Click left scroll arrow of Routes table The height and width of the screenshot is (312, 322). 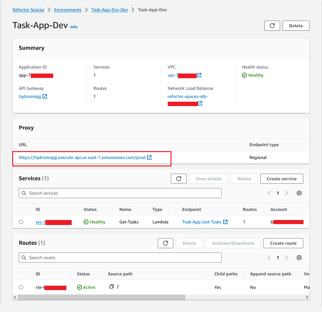15,297
